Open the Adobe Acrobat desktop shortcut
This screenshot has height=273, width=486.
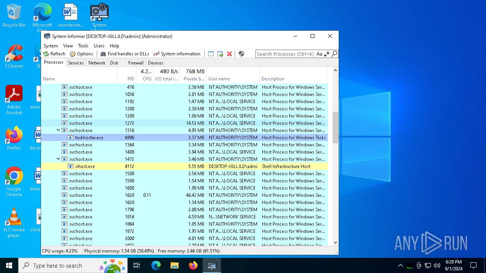coord(14,100)
